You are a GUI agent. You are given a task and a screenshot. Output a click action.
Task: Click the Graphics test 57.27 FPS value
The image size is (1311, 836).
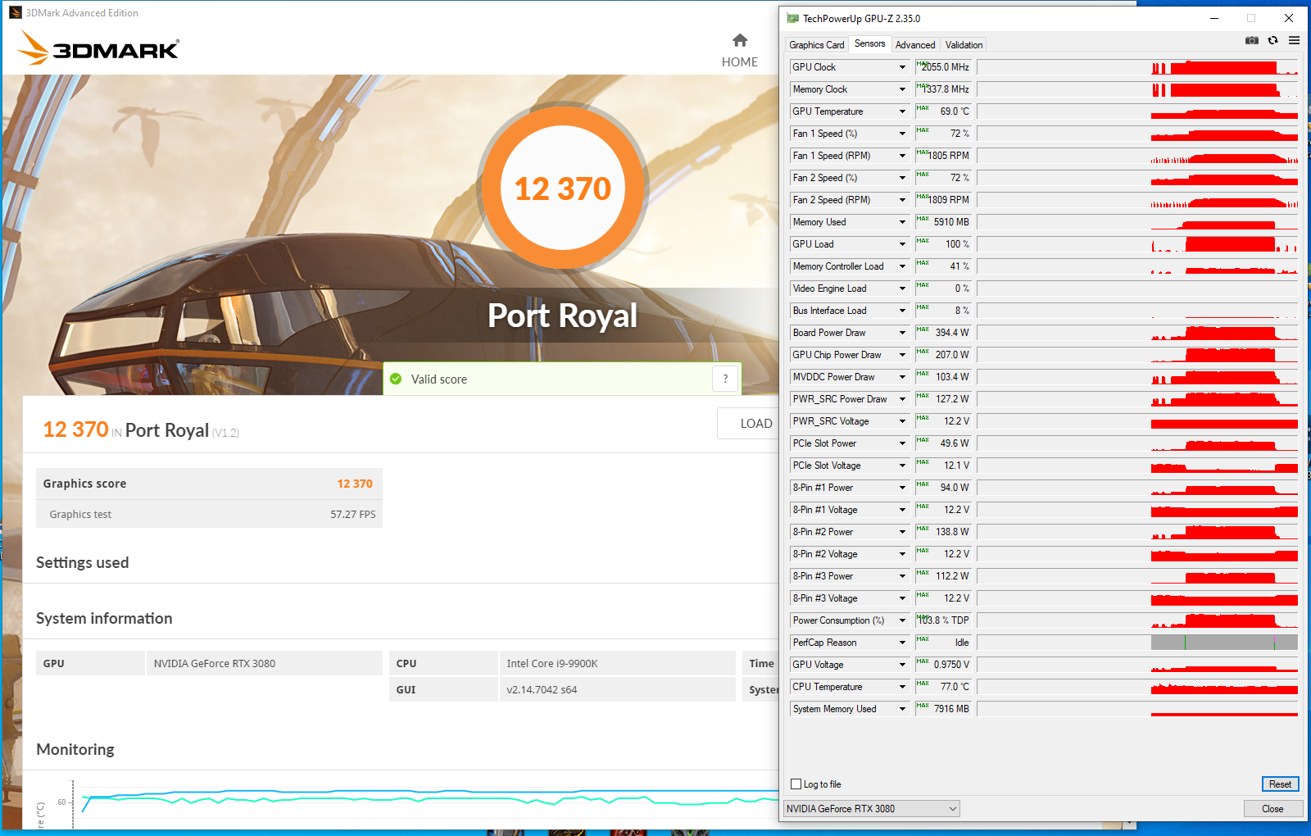click(353, 515)
